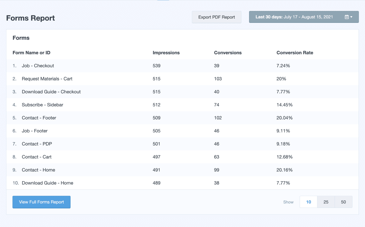Expand the date range caret arrow

click(x=351, y=17)
